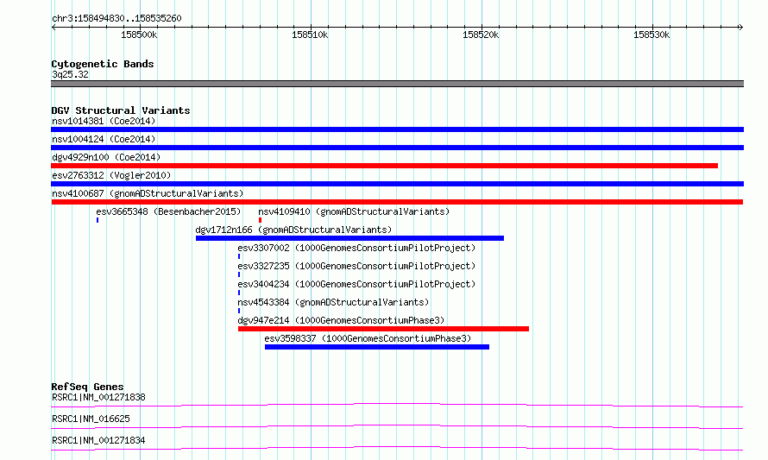
Task: Click the right arrow of the ruler
Action: tap(740, 27)
